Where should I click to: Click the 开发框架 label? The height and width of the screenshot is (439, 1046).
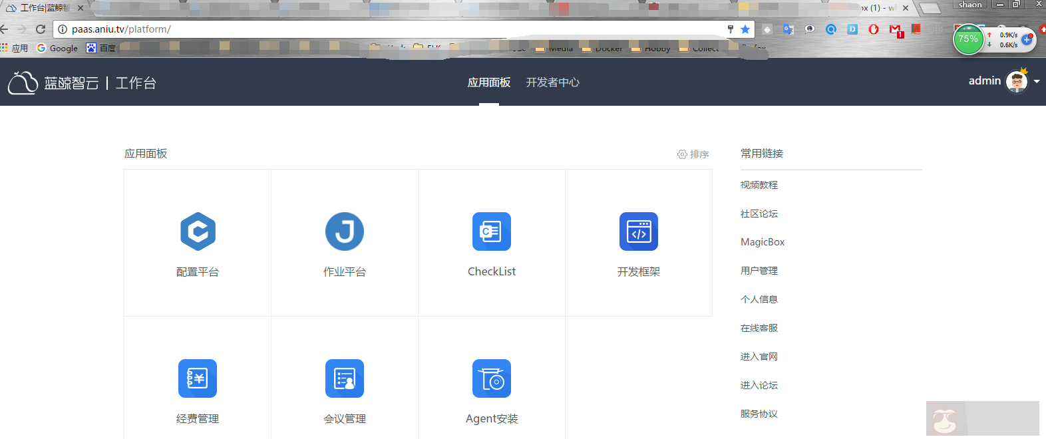(639, 272)
